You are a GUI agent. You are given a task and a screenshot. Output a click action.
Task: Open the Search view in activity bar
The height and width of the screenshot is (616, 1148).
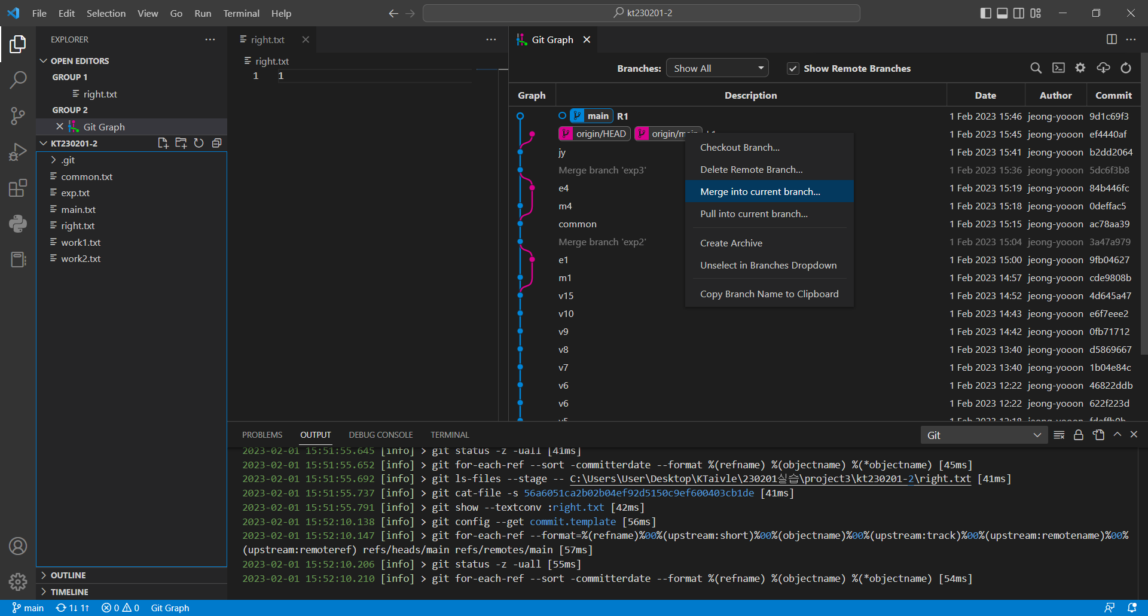18,80
